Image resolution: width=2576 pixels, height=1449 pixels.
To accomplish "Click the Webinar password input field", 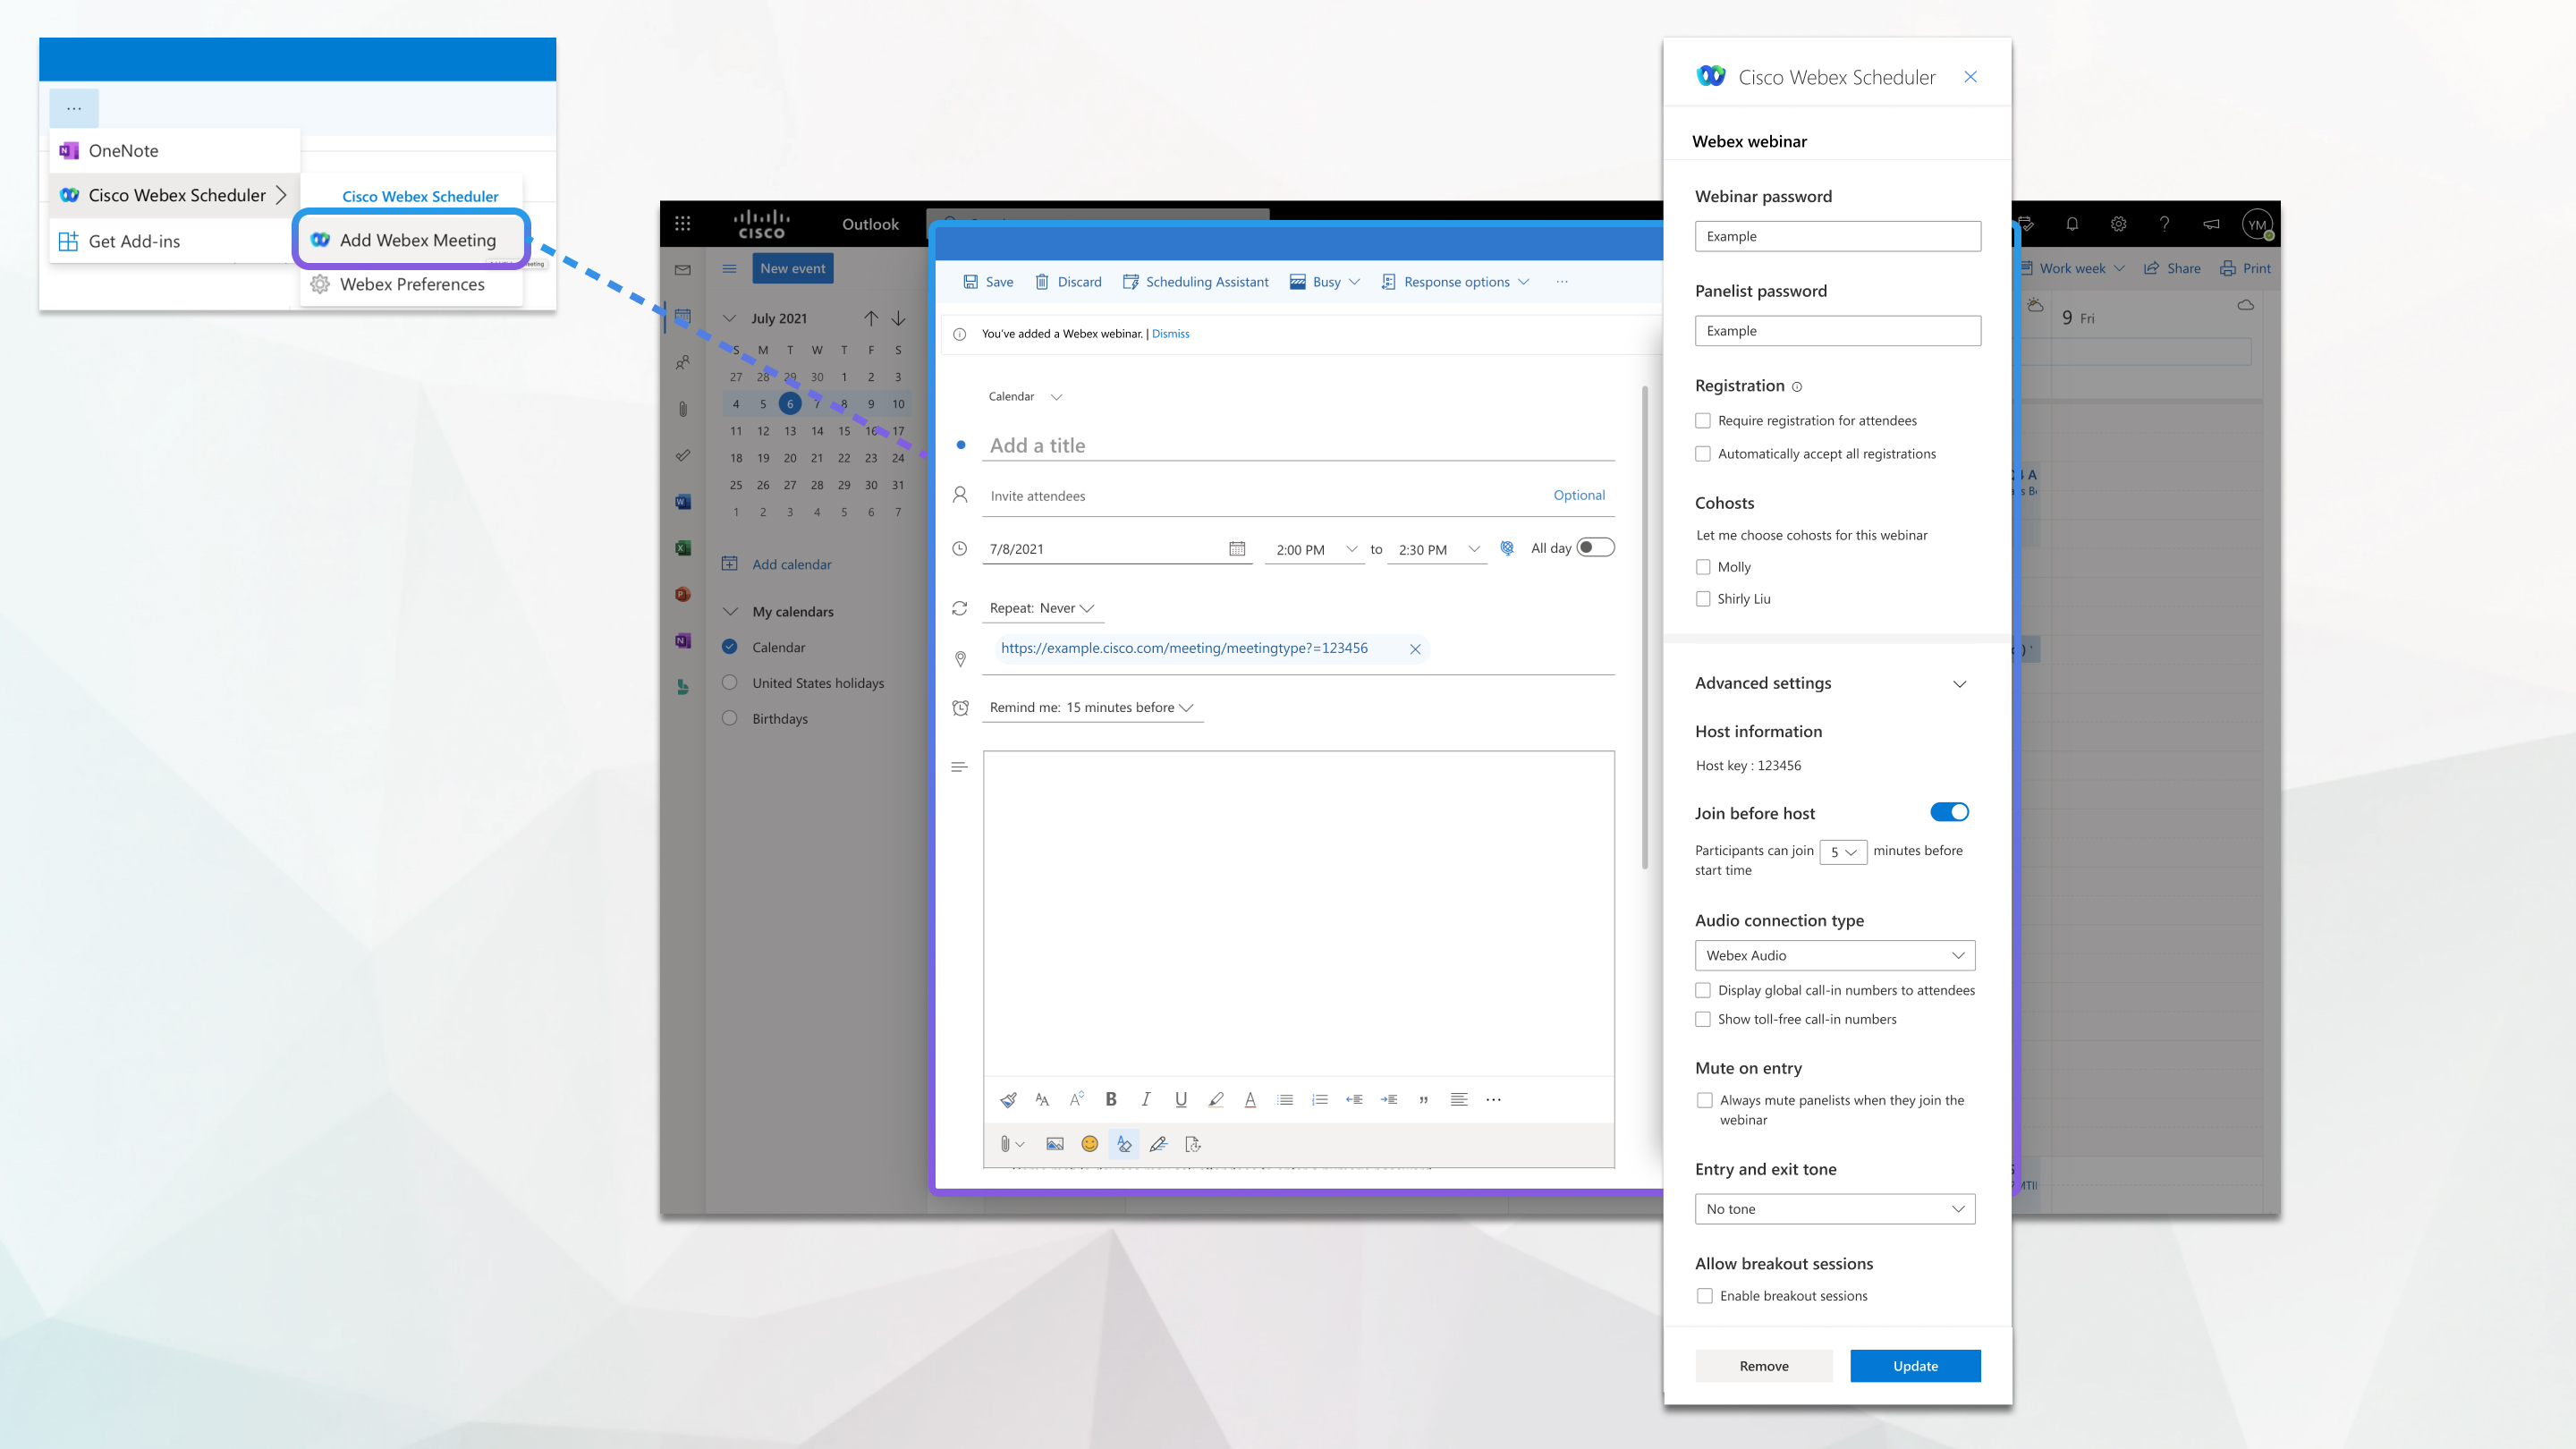I will pyautogui.click(x=1836, y=233).
